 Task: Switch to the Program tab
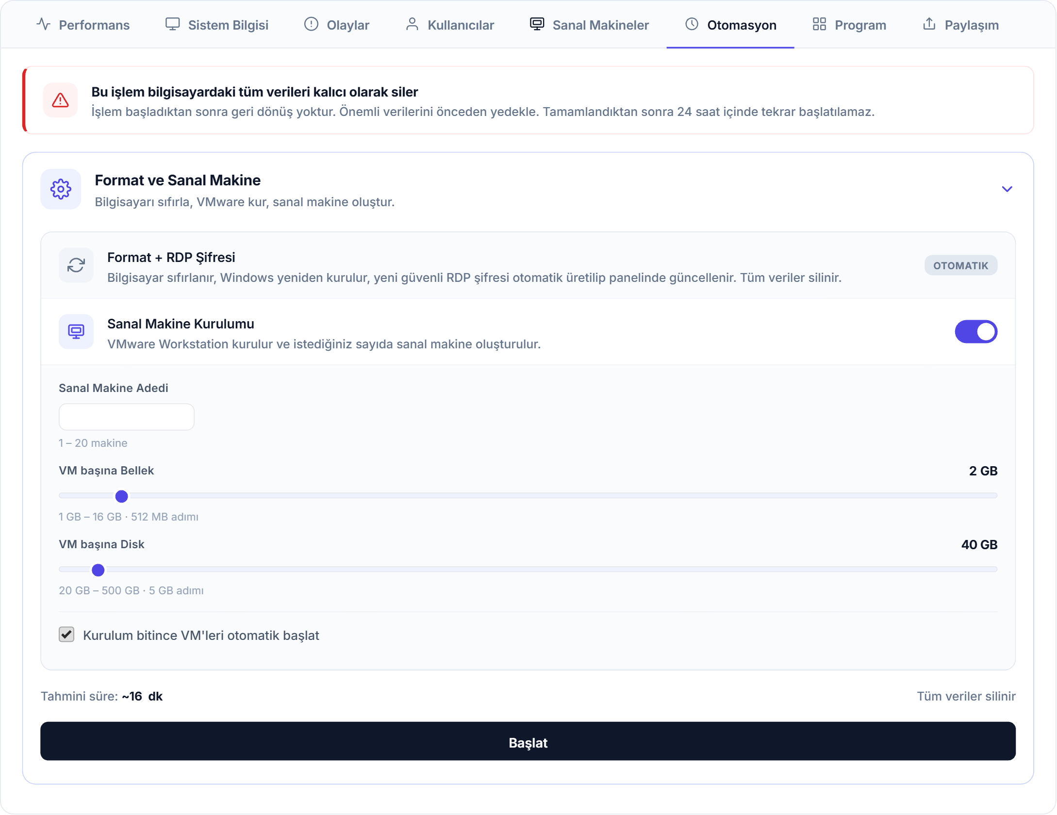click(849, 25)
